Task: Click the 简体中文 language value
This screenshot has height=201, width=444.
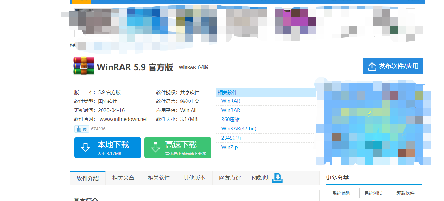Action: coord(190,101)
